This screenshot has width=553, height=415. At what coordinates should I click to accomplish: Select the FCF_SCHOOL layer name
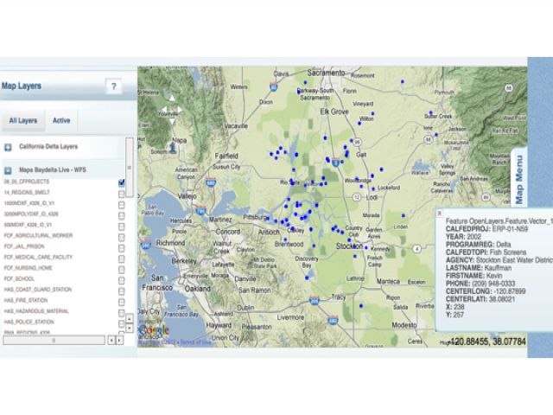point(19,278)
